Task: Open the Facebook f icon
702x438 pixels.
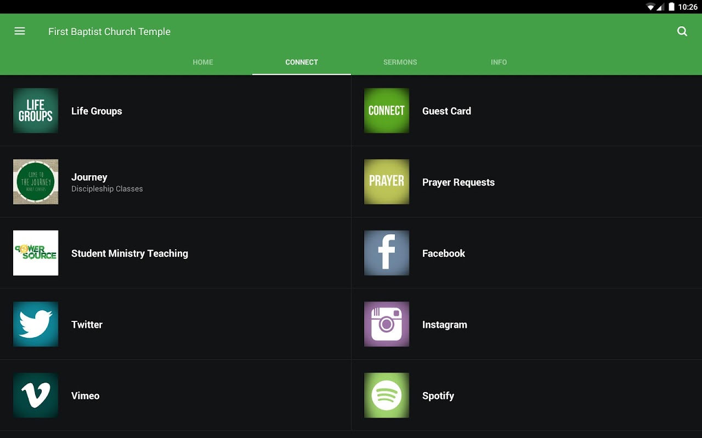Action: click(387, 253)
